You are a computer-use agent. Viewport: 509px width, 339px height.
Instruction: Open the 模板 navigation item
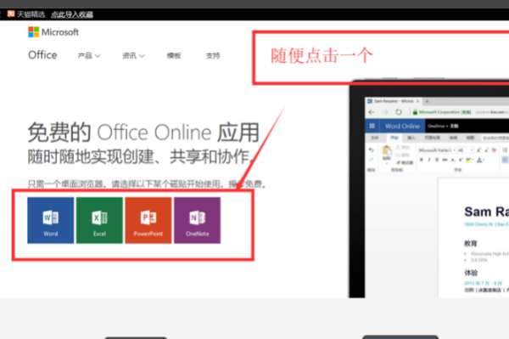click(174, 56)
